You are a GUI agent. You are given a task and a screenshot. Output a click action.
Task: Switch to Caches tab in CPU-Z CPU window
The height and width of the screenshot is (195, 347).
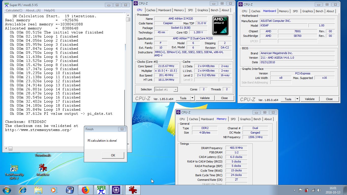(x=151, y=10)
